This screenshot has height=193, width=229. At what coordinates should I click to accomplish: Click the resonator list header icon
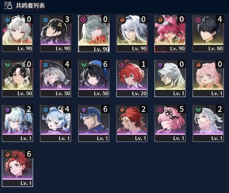[x=8, y=5]
